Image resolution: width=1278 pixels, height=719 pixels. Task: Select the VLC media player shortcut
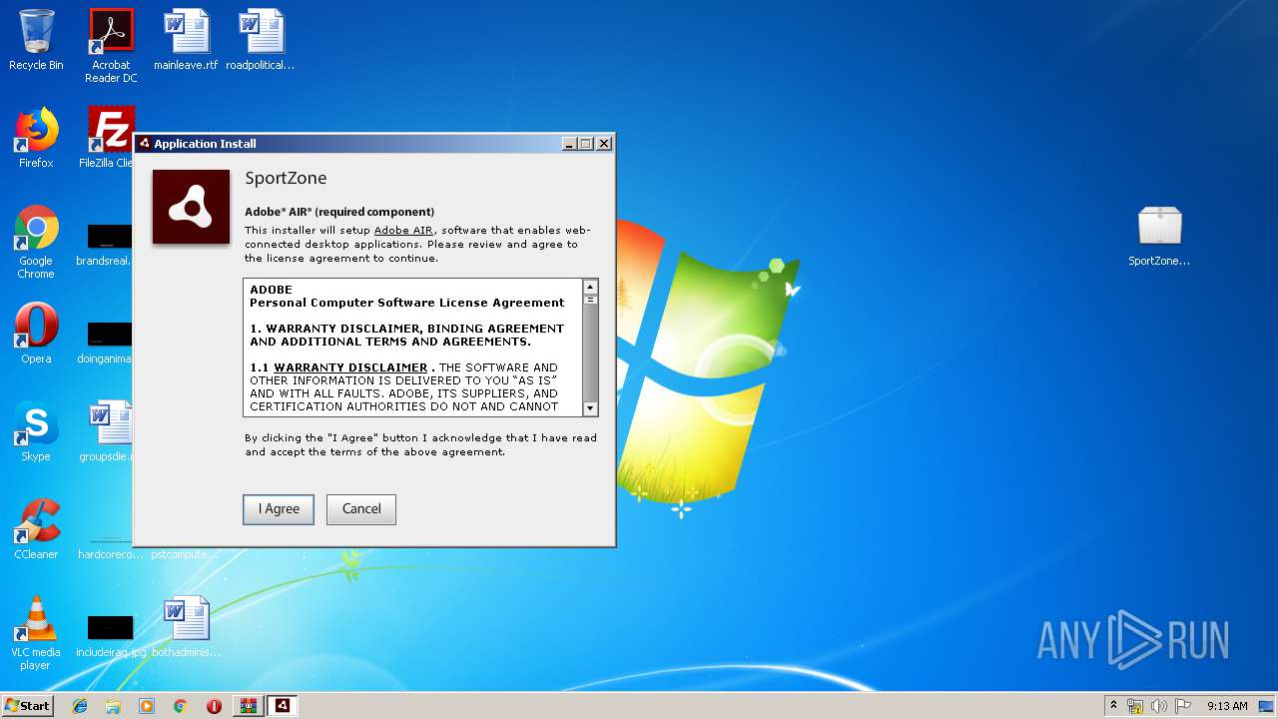tap(36, 634)
